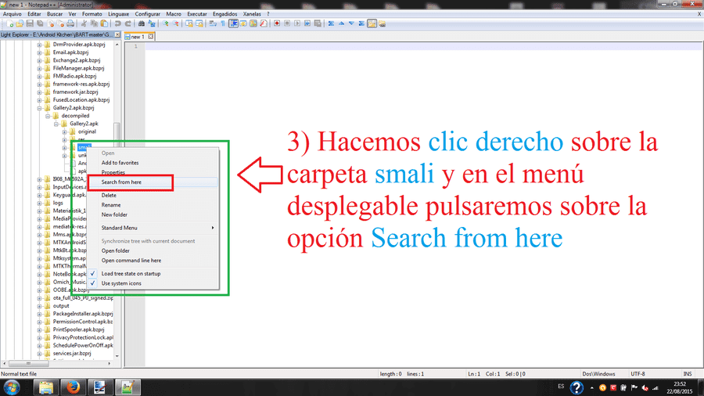Choose Add to favorites in context menu
The width and height of the screenshot is (704, 396).
[x=153, y=163]
